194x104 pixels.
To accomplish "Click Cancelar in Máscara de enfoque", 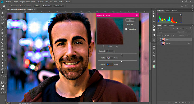I will (130, 25).
